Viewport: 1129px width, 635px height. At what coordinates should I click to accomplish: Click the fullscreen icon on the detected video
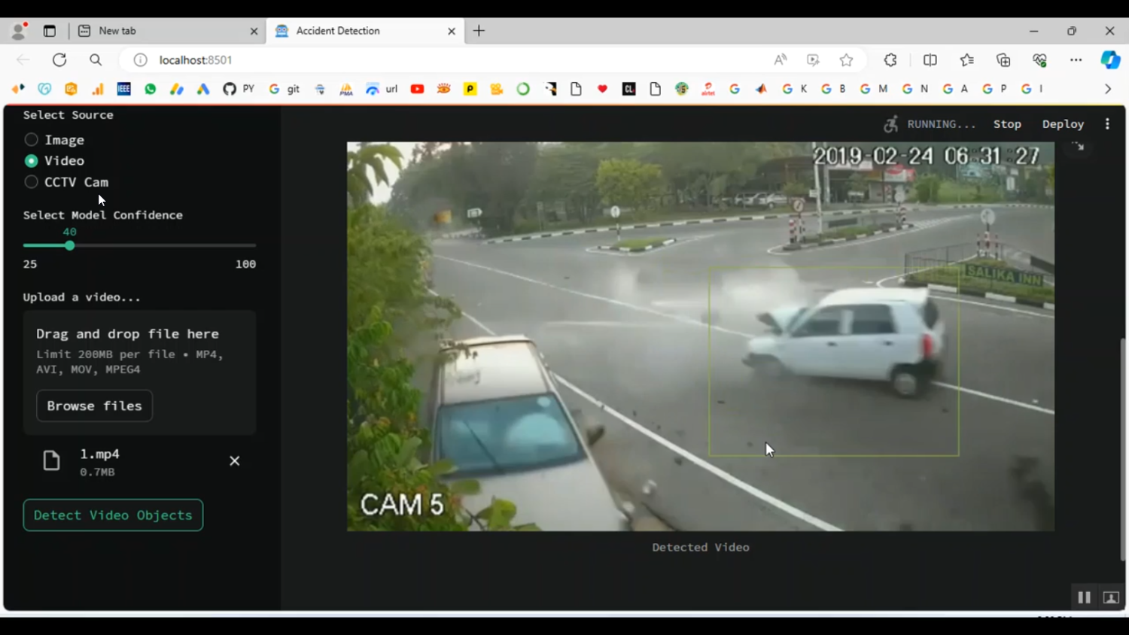coord(1079,147)
